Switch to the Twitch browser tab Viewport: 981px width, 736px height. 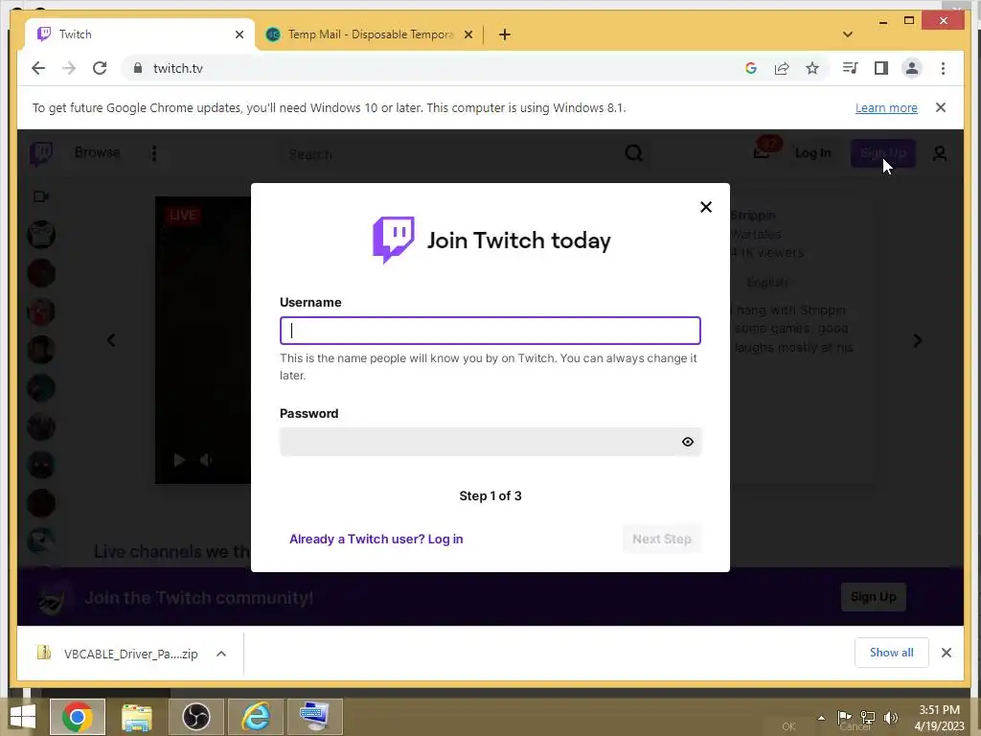(x=140, y=34)
